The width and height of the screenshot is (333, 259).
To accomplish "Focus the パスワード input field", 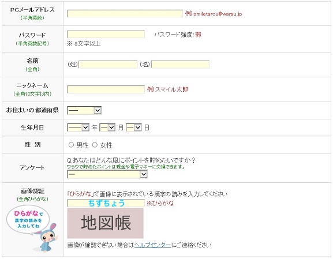I will tap(106, 35).
